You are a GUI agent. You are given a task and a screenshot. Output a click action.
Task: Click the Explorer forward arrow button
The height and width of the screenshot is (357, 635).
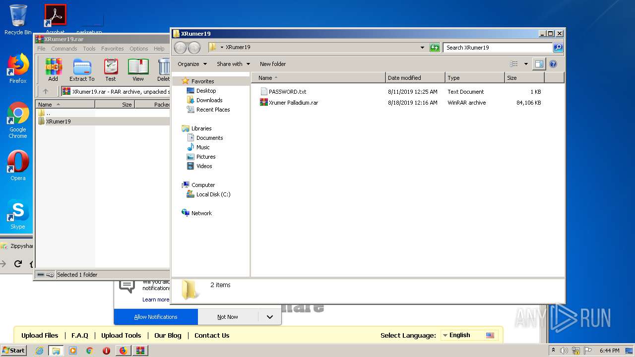point(194,48)
